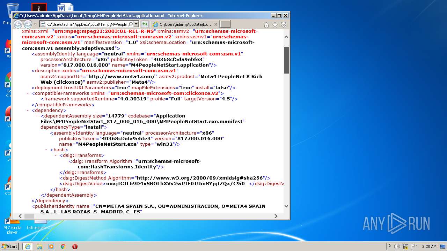
Task: Click horizontal scrollbar left arrow
Action: 20,216
